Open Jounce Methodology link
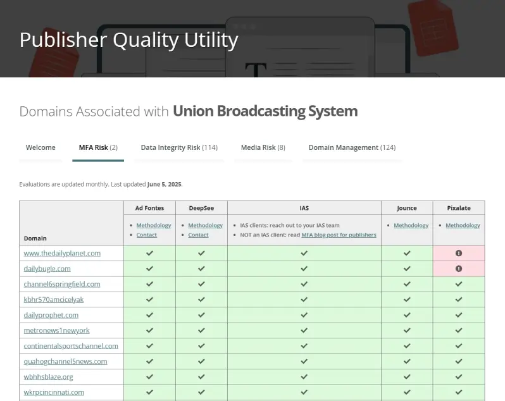The width and height of the screenshot is (505, 401). coord(411,225)
